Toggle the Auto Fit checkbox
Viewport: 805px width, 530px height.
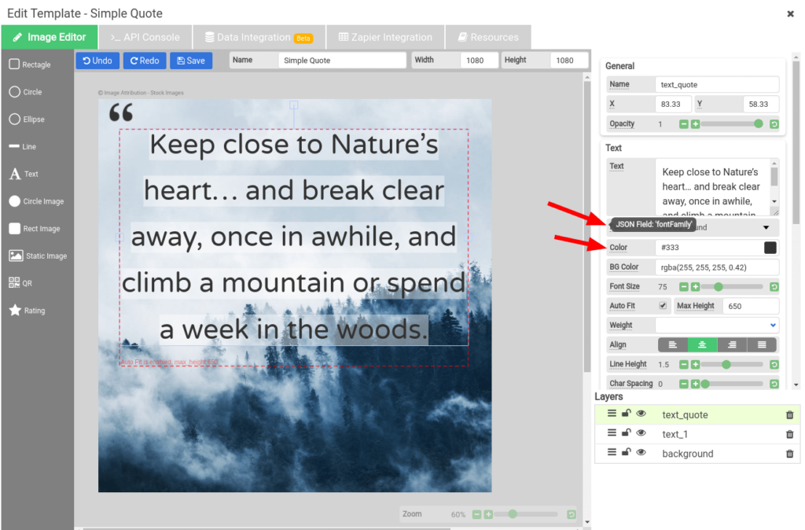click(x=663, y=306)
